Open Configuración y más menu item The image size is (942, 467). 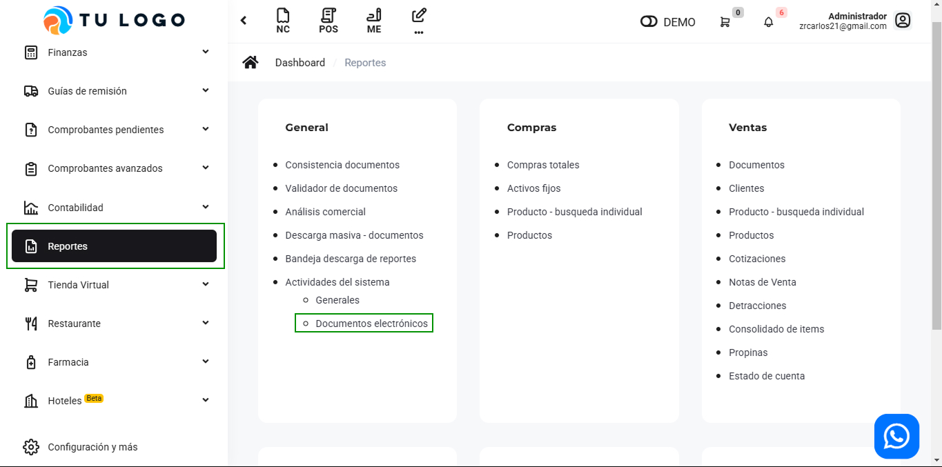[92, 447]
